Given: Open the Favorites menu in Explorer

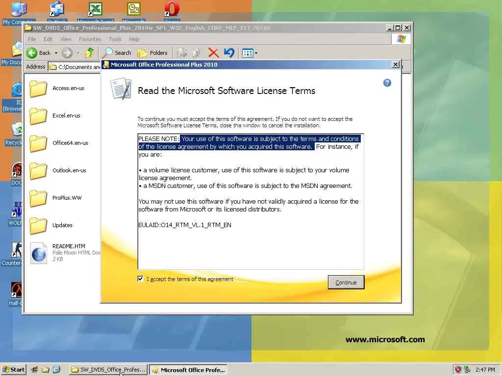Looking at the screenshot, I should coord(90,39).
